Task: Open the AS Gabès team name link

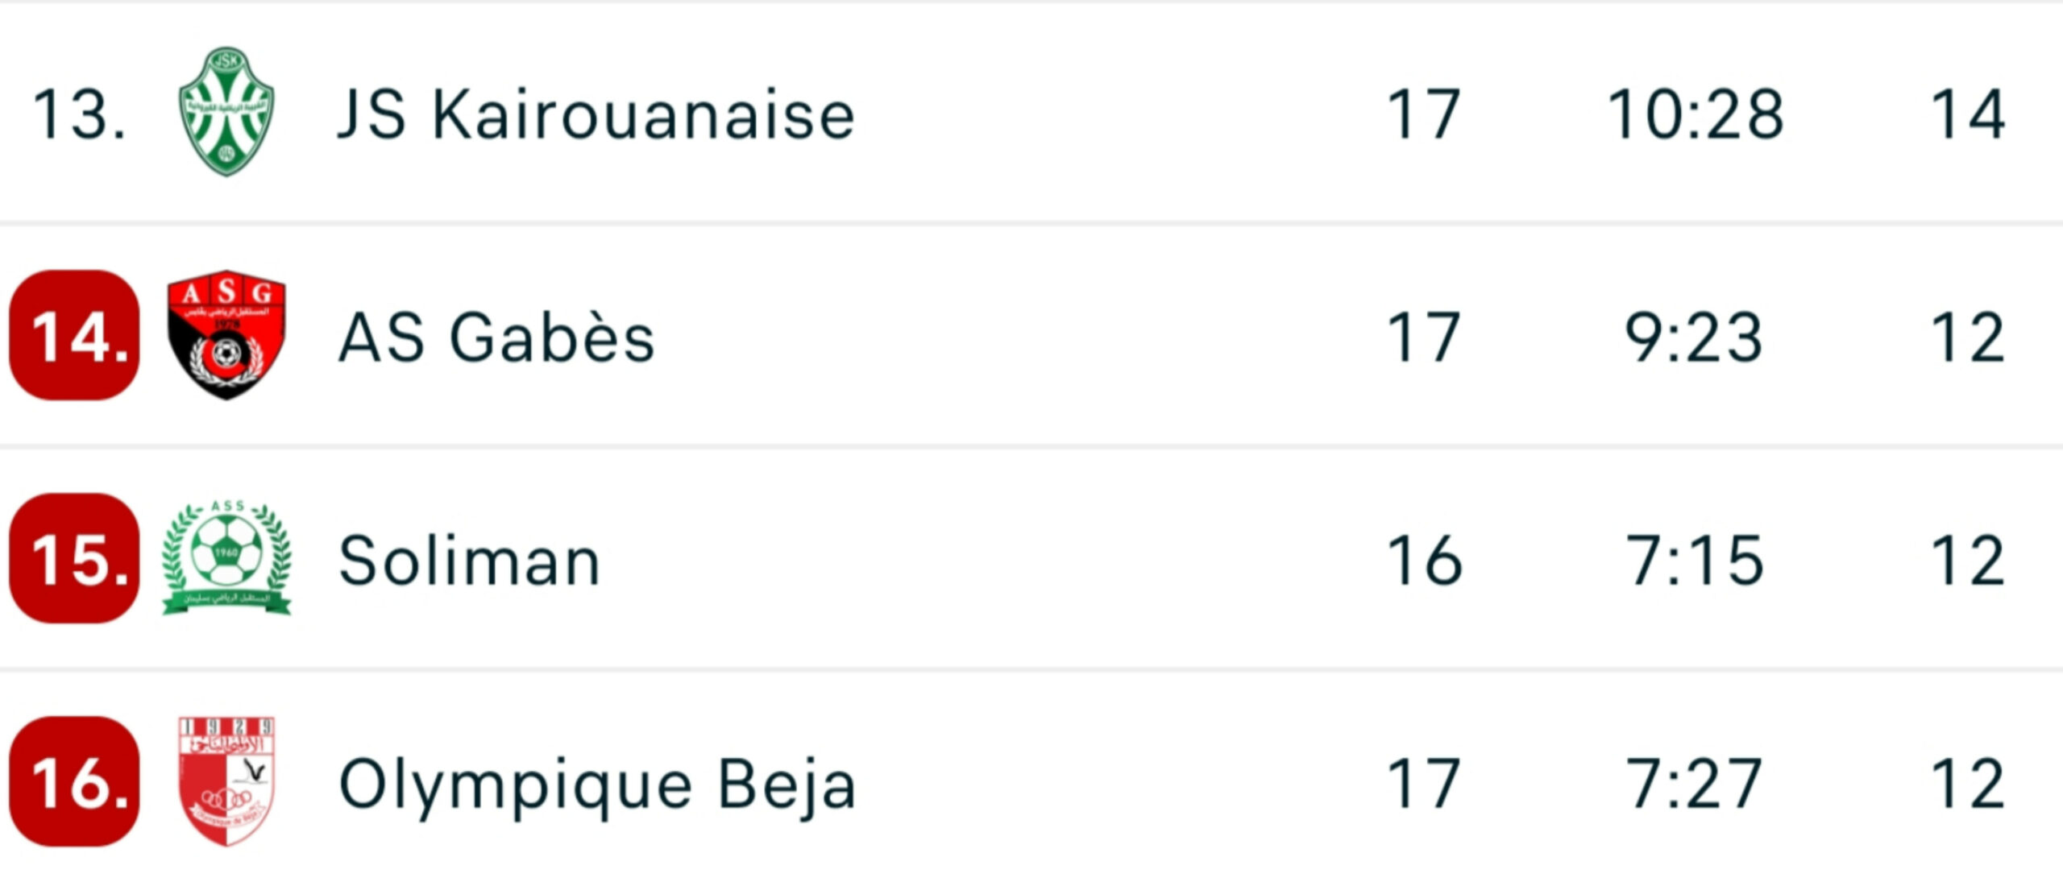Action: pyautogui.click(x=496, y=337)
